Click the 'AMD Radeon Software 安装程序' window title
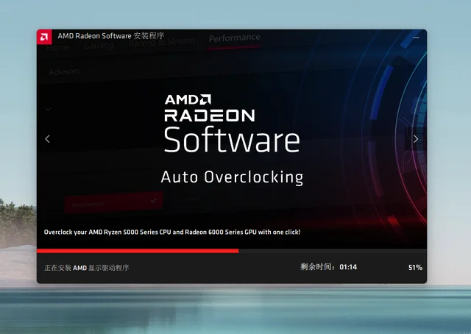This screenshot has height=334, width=471. pyautogui.click(x=111, y=36)
